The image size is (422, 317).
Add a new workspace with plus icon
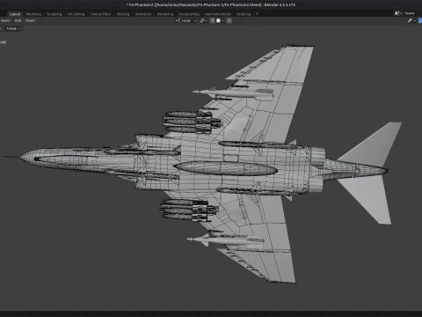pyautogui.click(x=257, y=14)
